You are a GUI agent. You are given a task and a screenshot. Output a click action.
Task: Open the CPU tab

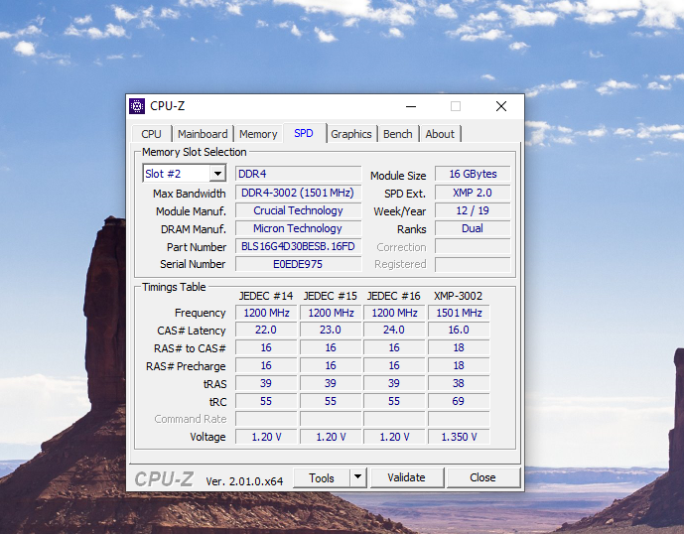pyautogui.click(x=151, y=134)
